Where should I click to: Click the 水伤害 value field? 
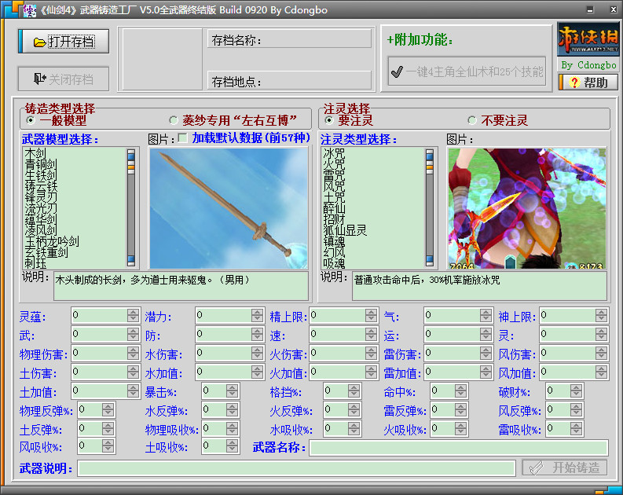coord(224,353)
